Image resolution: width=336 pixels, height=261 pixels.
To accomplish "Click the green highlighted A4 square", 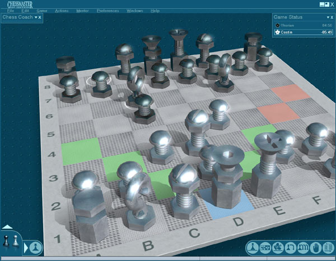I will pyautogui.click(x=80, y=151).
